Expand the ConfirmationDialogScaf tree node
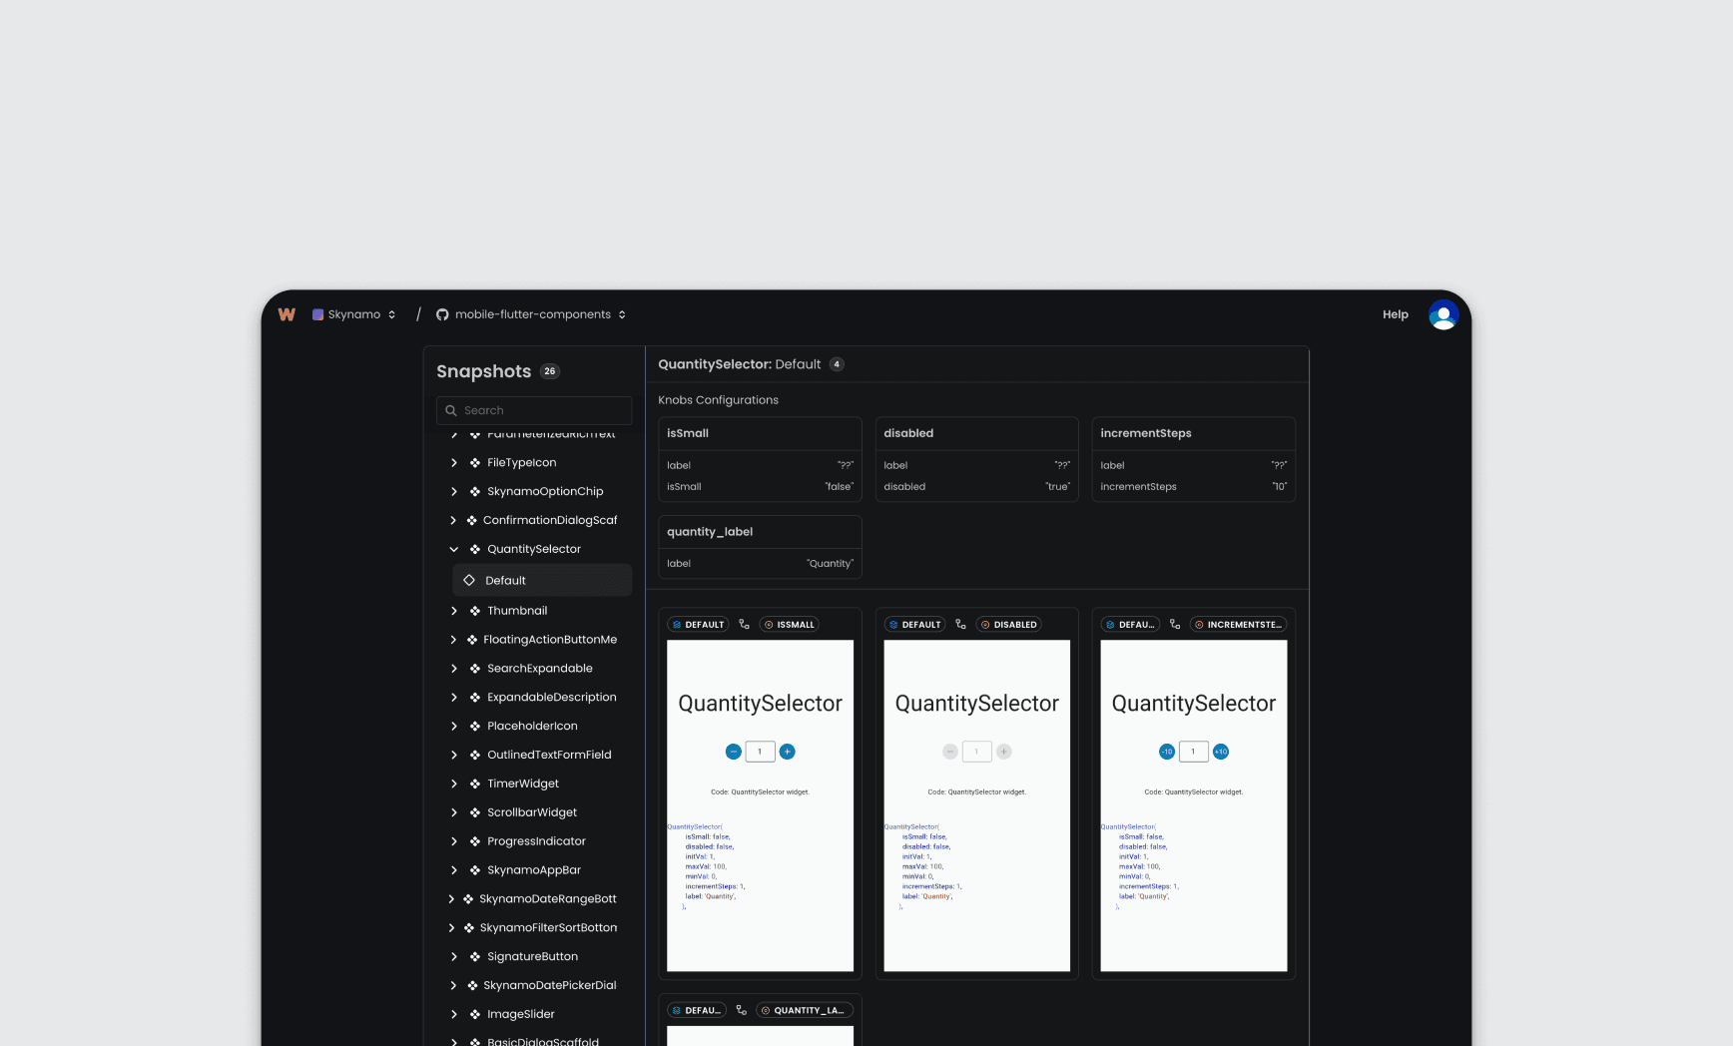The image size is (1733, 1046). click(x=453, y=520)
